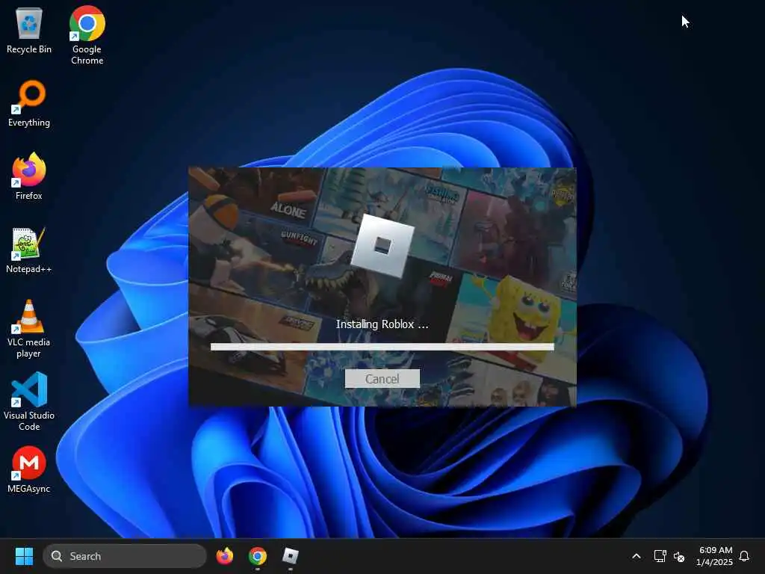Click the taskbar Search box
Image resolution: width=765 pixels, height=574 pixels.
pyautogui.click(x=125, y=556)
